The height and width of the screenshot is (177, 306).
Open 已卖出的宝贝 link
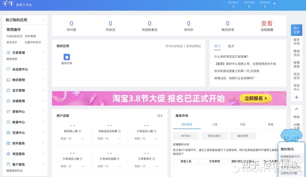coord(14,36)
